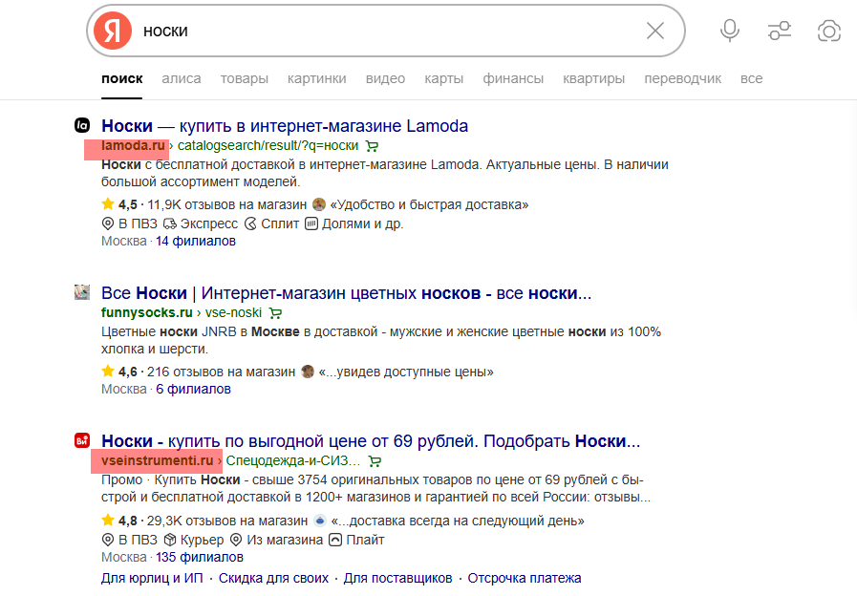This screenshot has height=596, width=857.
Task: Click the Сплит payment icon
Action: 250,223
